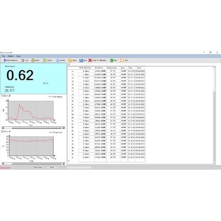The width and height of the screenshot is (221, 221).
Task: Click the Wind Velocity legend entry
Action: 55,97
